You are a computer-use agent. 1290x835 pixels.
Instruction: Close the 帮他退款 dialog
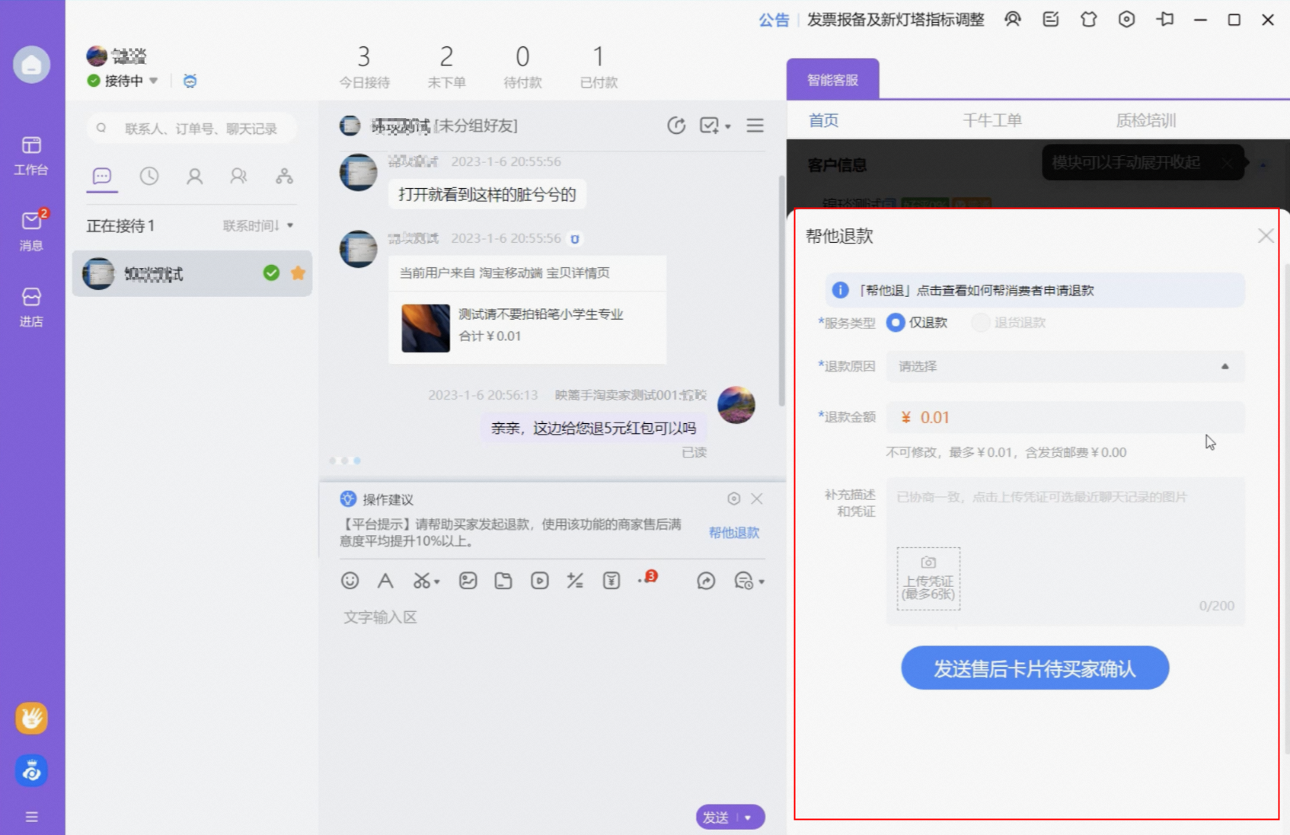1266,236
